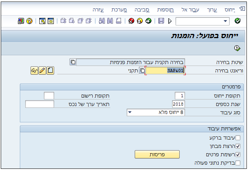Click the window menu icon beside ייחוס
The width and height of the screenshot is (248, 170).
click(242, 9)
